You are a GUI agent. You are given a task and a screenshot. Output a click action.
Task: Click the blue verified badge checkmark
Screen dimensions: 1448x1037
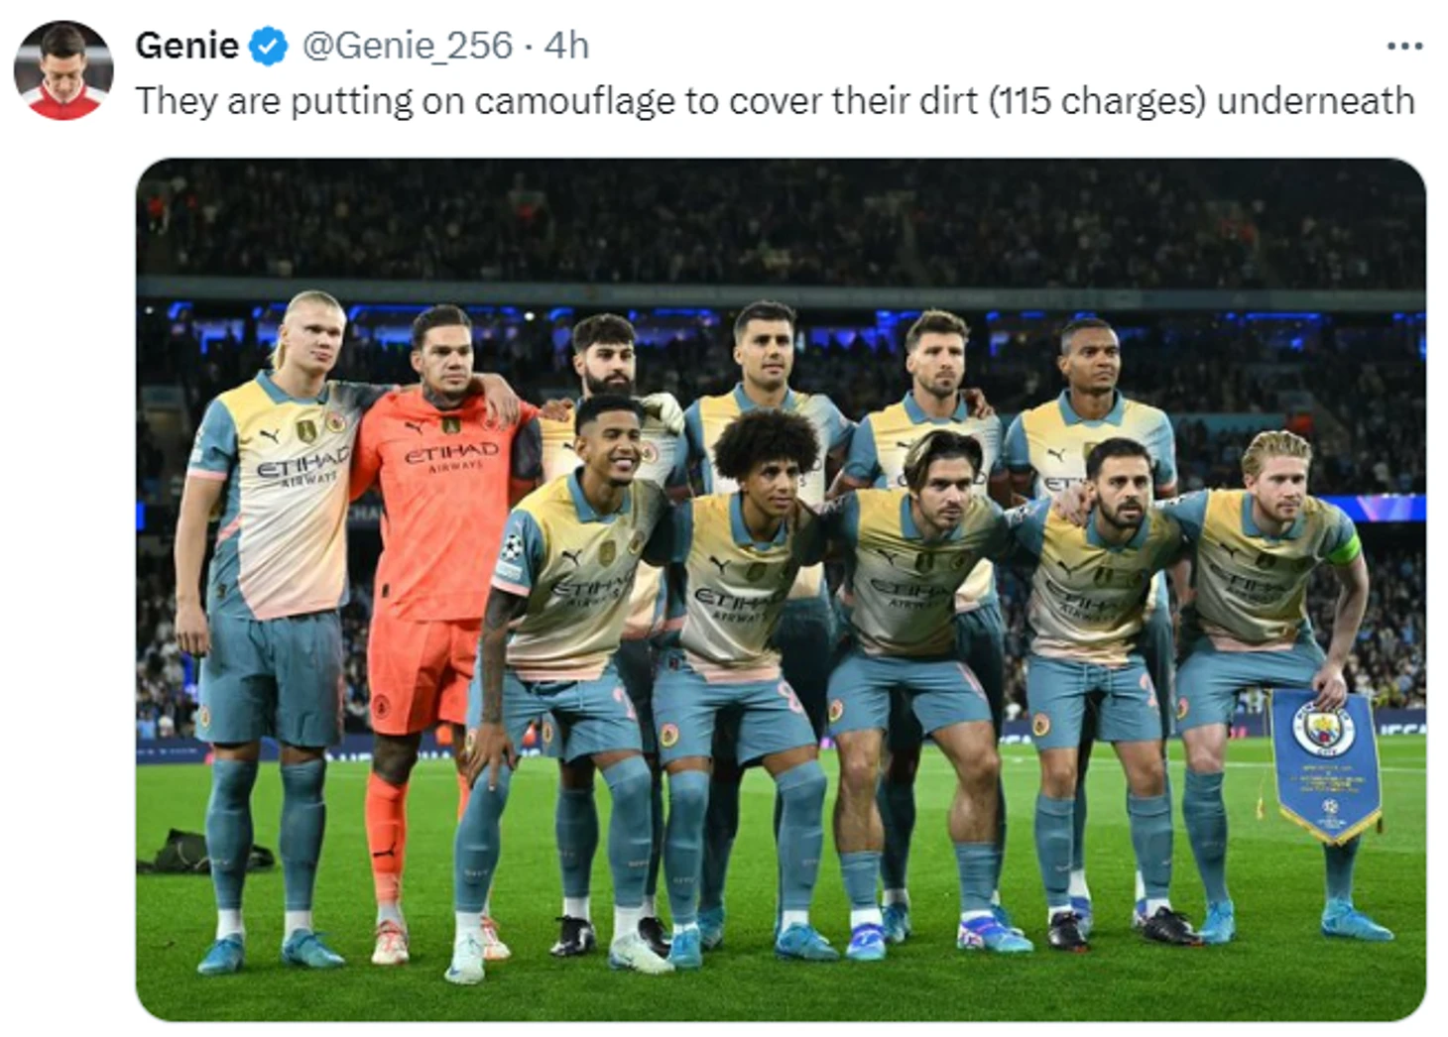[268, 47]
